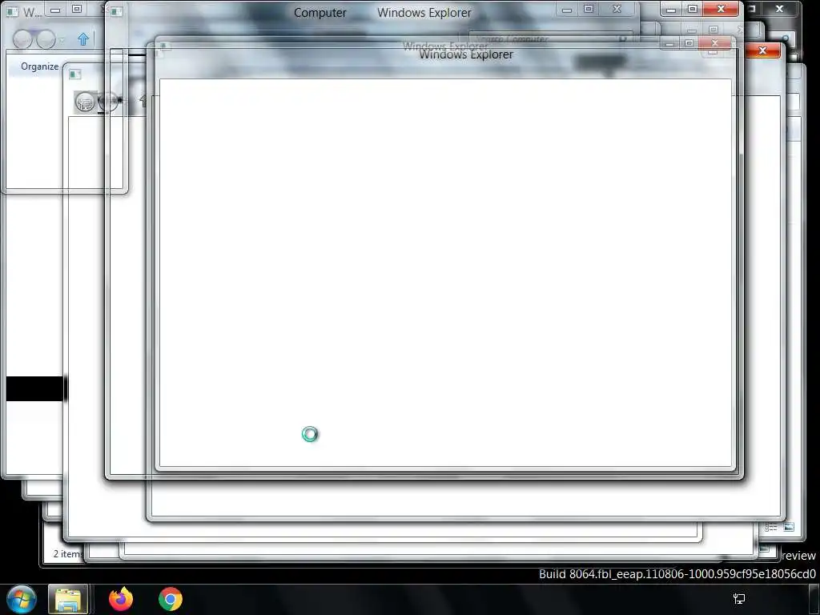
Task: Go Forward in the top-left W... window
Action: [46, 39]
